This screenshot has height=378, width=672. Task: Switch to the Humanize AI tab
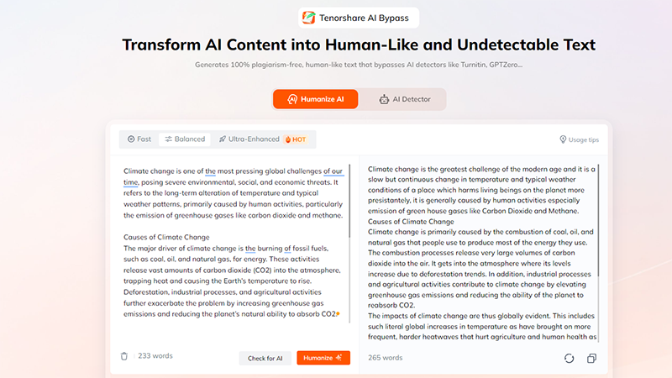click(315, 99)
